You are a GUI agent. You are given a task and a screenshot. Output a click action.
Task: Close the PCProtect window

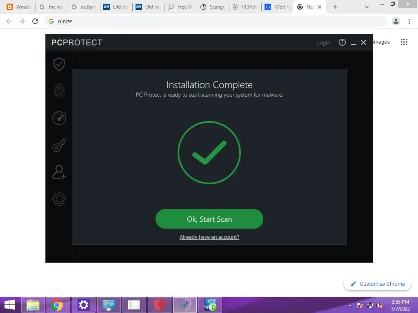pos(363,42)
